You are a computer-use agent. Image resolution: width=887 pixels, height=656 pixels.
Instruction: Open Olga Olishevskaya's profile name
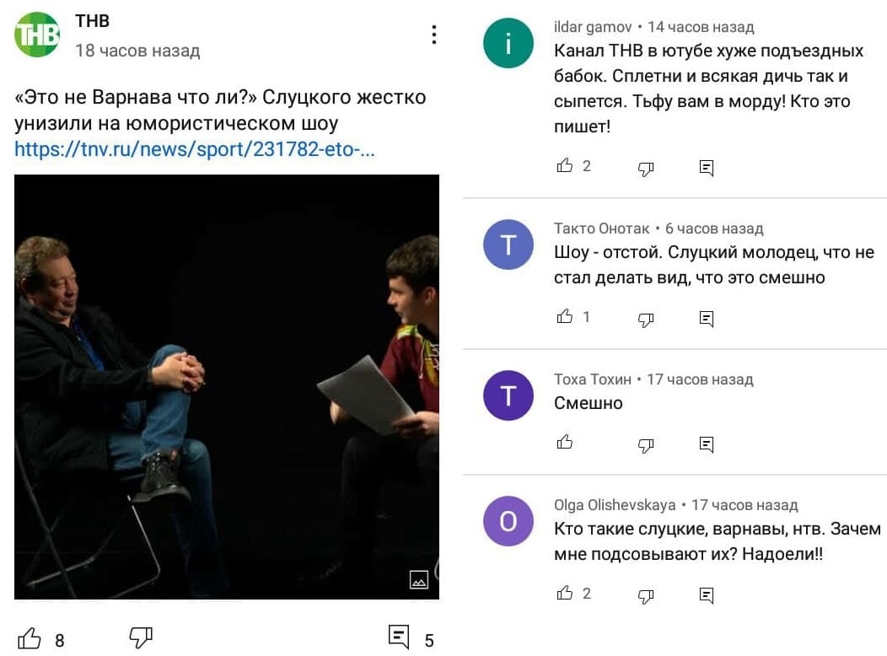click(x=615, y=504)
